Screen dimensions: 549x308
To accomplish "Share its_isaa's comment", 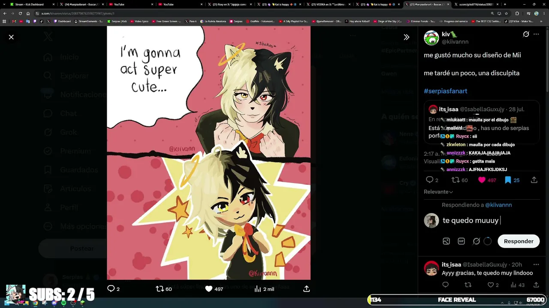I will 536,285.
